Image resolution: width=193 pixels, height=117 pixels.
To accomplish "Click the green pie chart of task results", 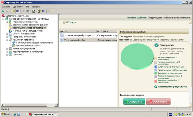I will point(137,56).
